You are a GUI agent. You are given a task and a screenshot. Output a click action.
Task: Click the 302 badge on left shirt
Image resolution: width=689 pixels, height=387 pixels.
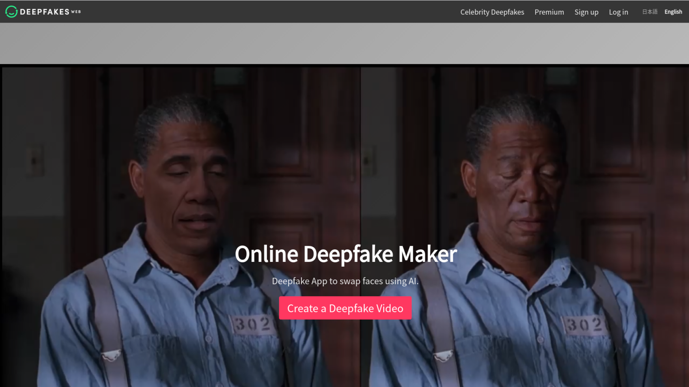[253, 325]
